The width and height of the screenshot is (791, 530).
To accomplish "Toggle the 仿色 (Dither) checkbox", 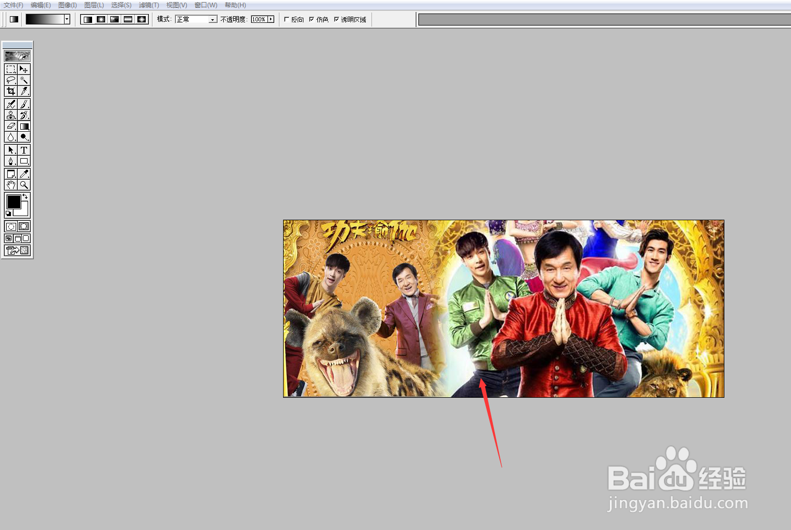I will (311, 19).
